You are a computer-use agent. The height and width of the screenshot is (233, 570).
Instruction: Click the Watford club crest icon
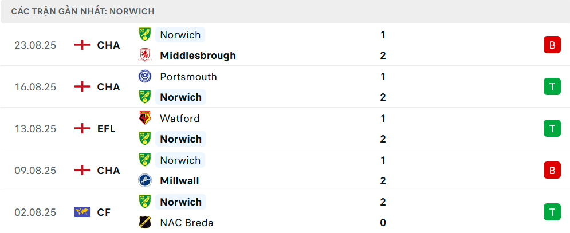145,119
